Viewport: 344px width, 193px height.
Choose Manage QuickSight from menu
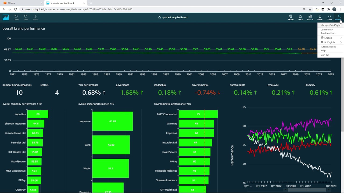coord(330,25)
